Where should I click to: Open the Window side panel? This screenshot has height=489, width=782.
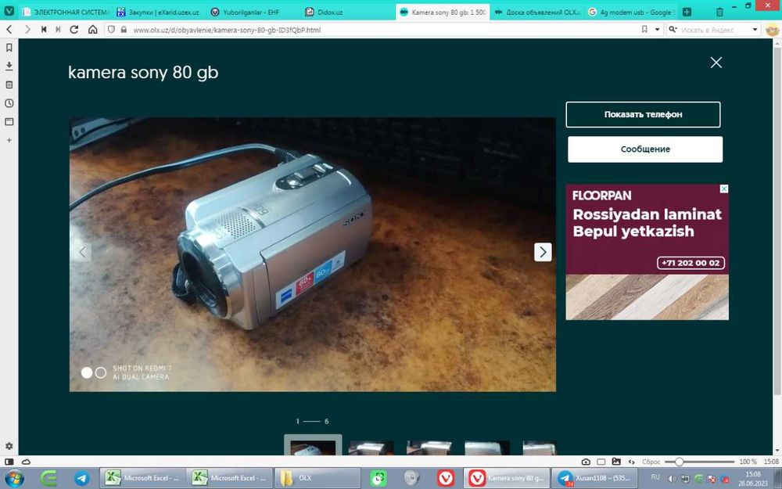tap(9, 122)
